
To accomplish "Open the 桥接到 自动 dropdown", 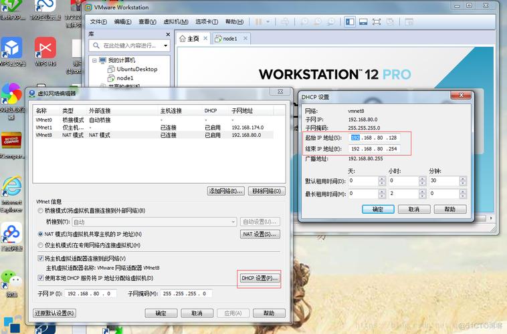I will (x=155, y=222).
